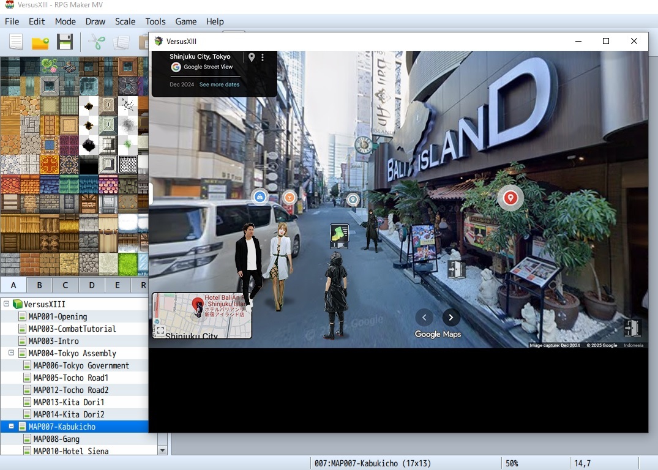Click the New Project toolbar icon

pyautogui.click(x=16, y=42)
